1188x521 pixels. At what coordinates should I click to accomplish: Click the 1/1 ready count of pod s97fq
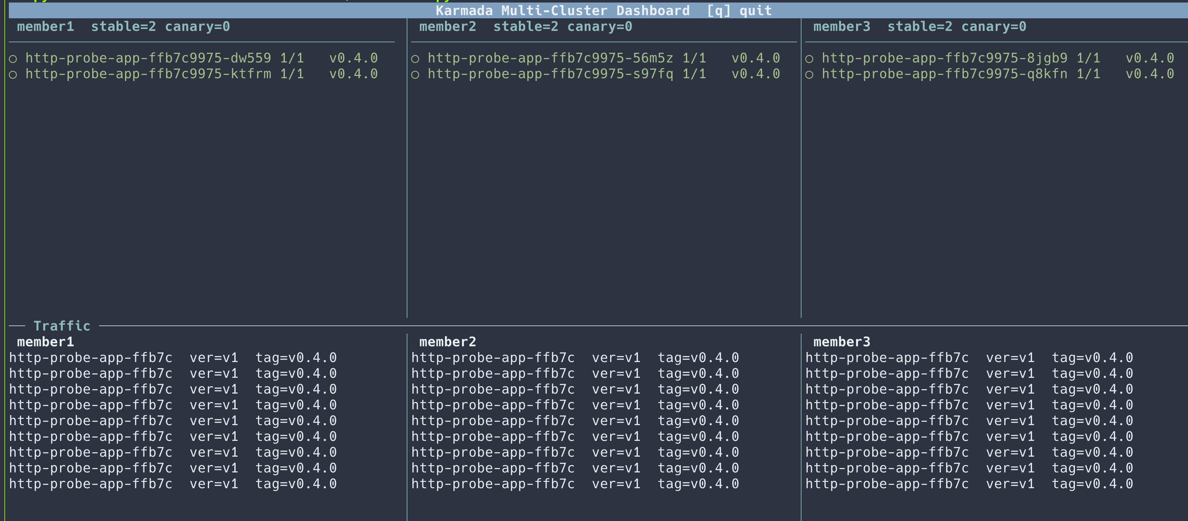694,74
